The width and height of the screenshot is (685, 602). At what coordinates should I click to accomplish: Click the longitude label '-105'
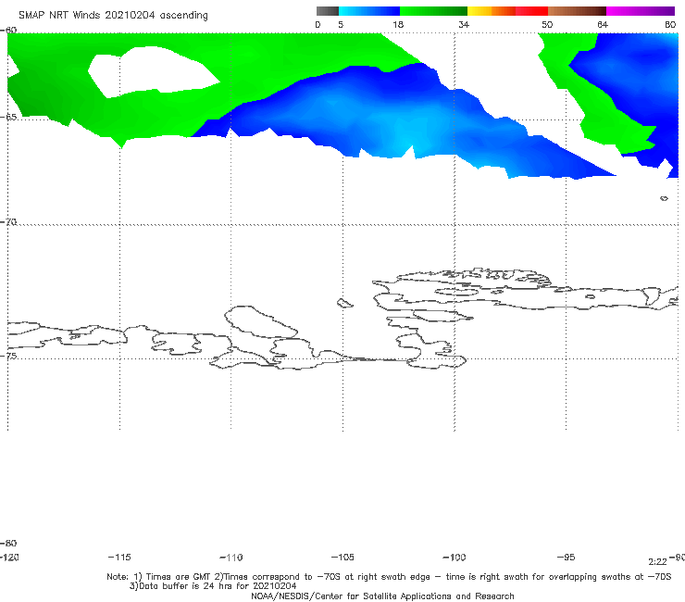click(x=342, y=557)
